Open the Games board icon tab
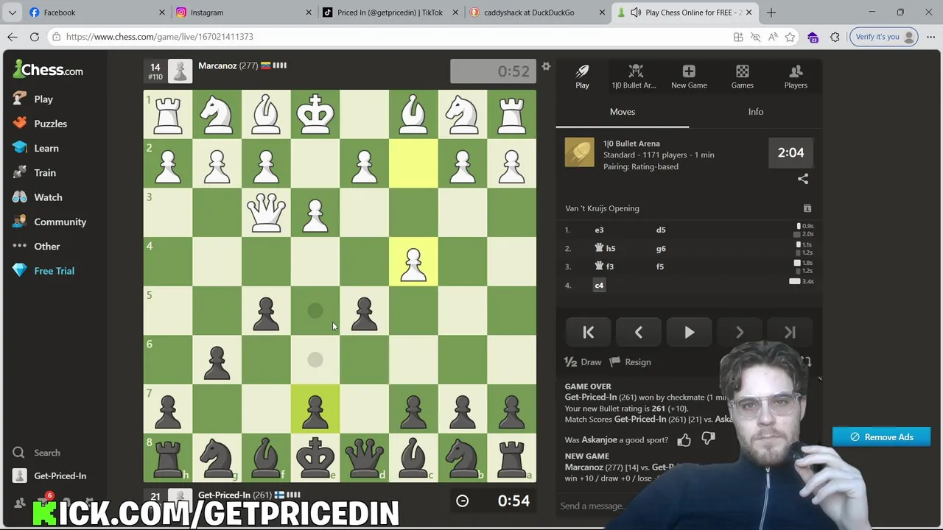This screenshot has height=530, width=943. 742,77
